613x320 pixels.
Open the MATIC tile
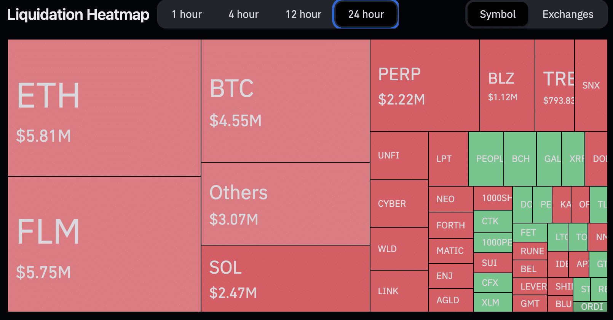[x=450, y=251]
